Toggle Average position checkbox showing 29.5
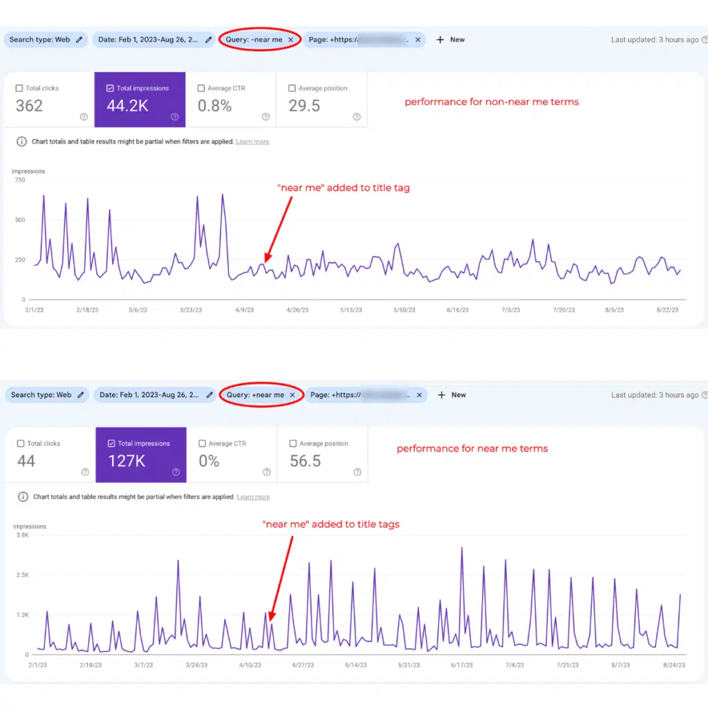Viewport: 708px width, 708px height. point(292,88)
